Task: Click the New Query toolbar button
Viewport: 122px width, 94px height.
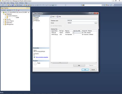Action: (18, 5)
